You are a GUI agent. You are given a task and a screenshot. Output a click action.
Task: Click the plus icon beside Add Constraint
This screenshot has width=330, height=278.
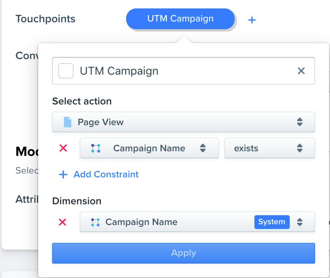point(63,174)
